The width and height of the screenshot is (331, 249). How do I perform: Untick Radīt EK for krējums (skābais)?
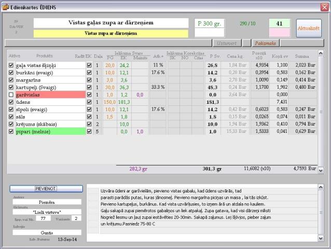pyautogui.click(x=89, y=125)
